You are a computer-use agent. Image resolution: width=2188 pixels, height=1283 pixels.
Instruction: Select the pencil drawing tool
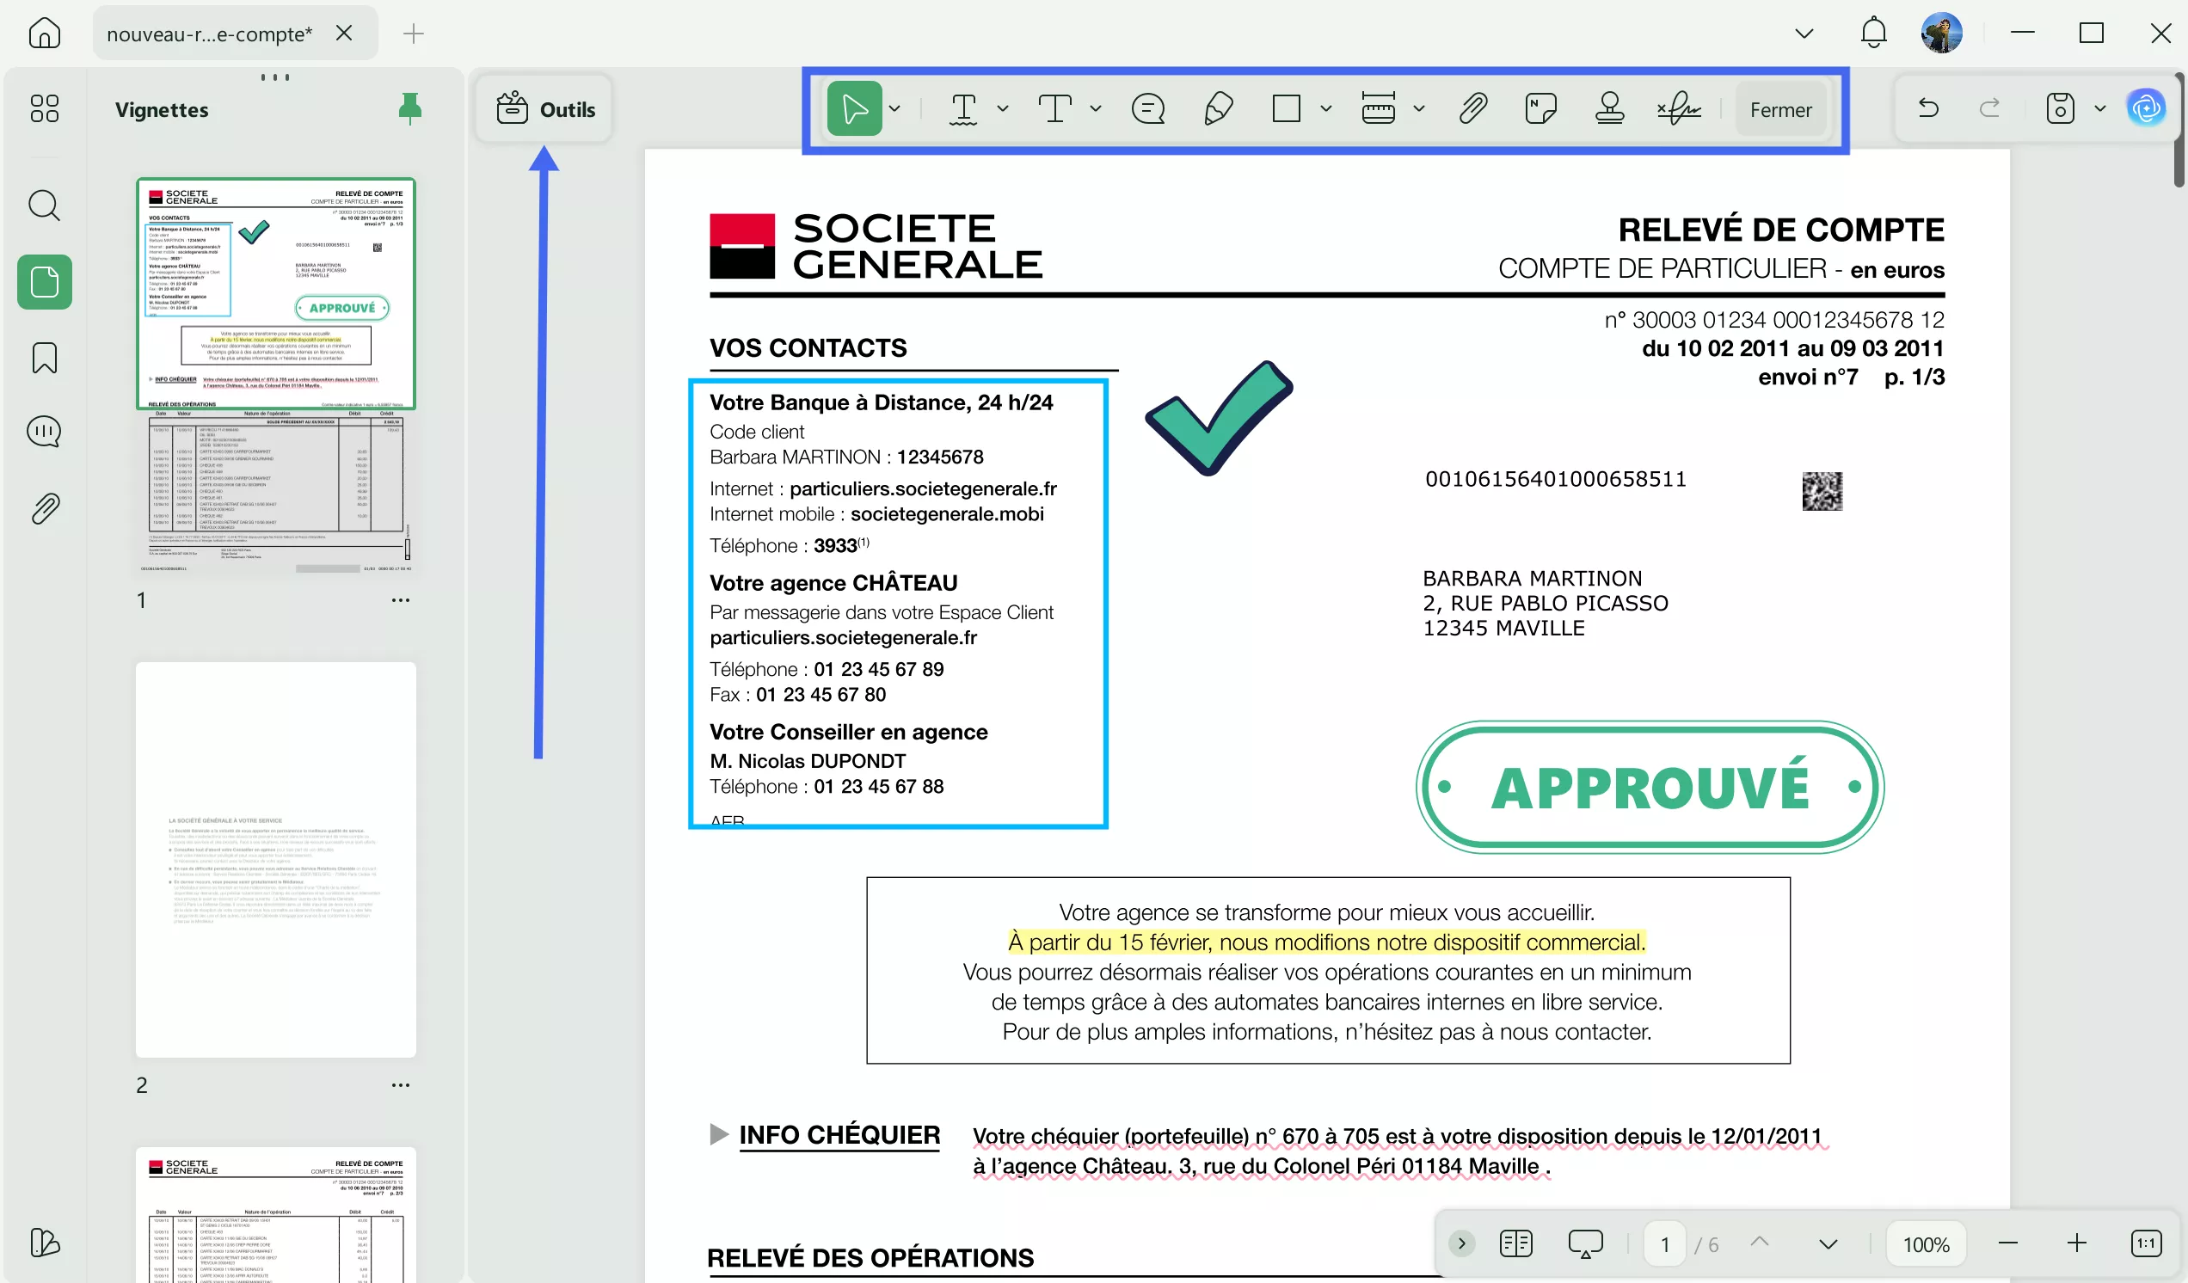point(1217,109)
